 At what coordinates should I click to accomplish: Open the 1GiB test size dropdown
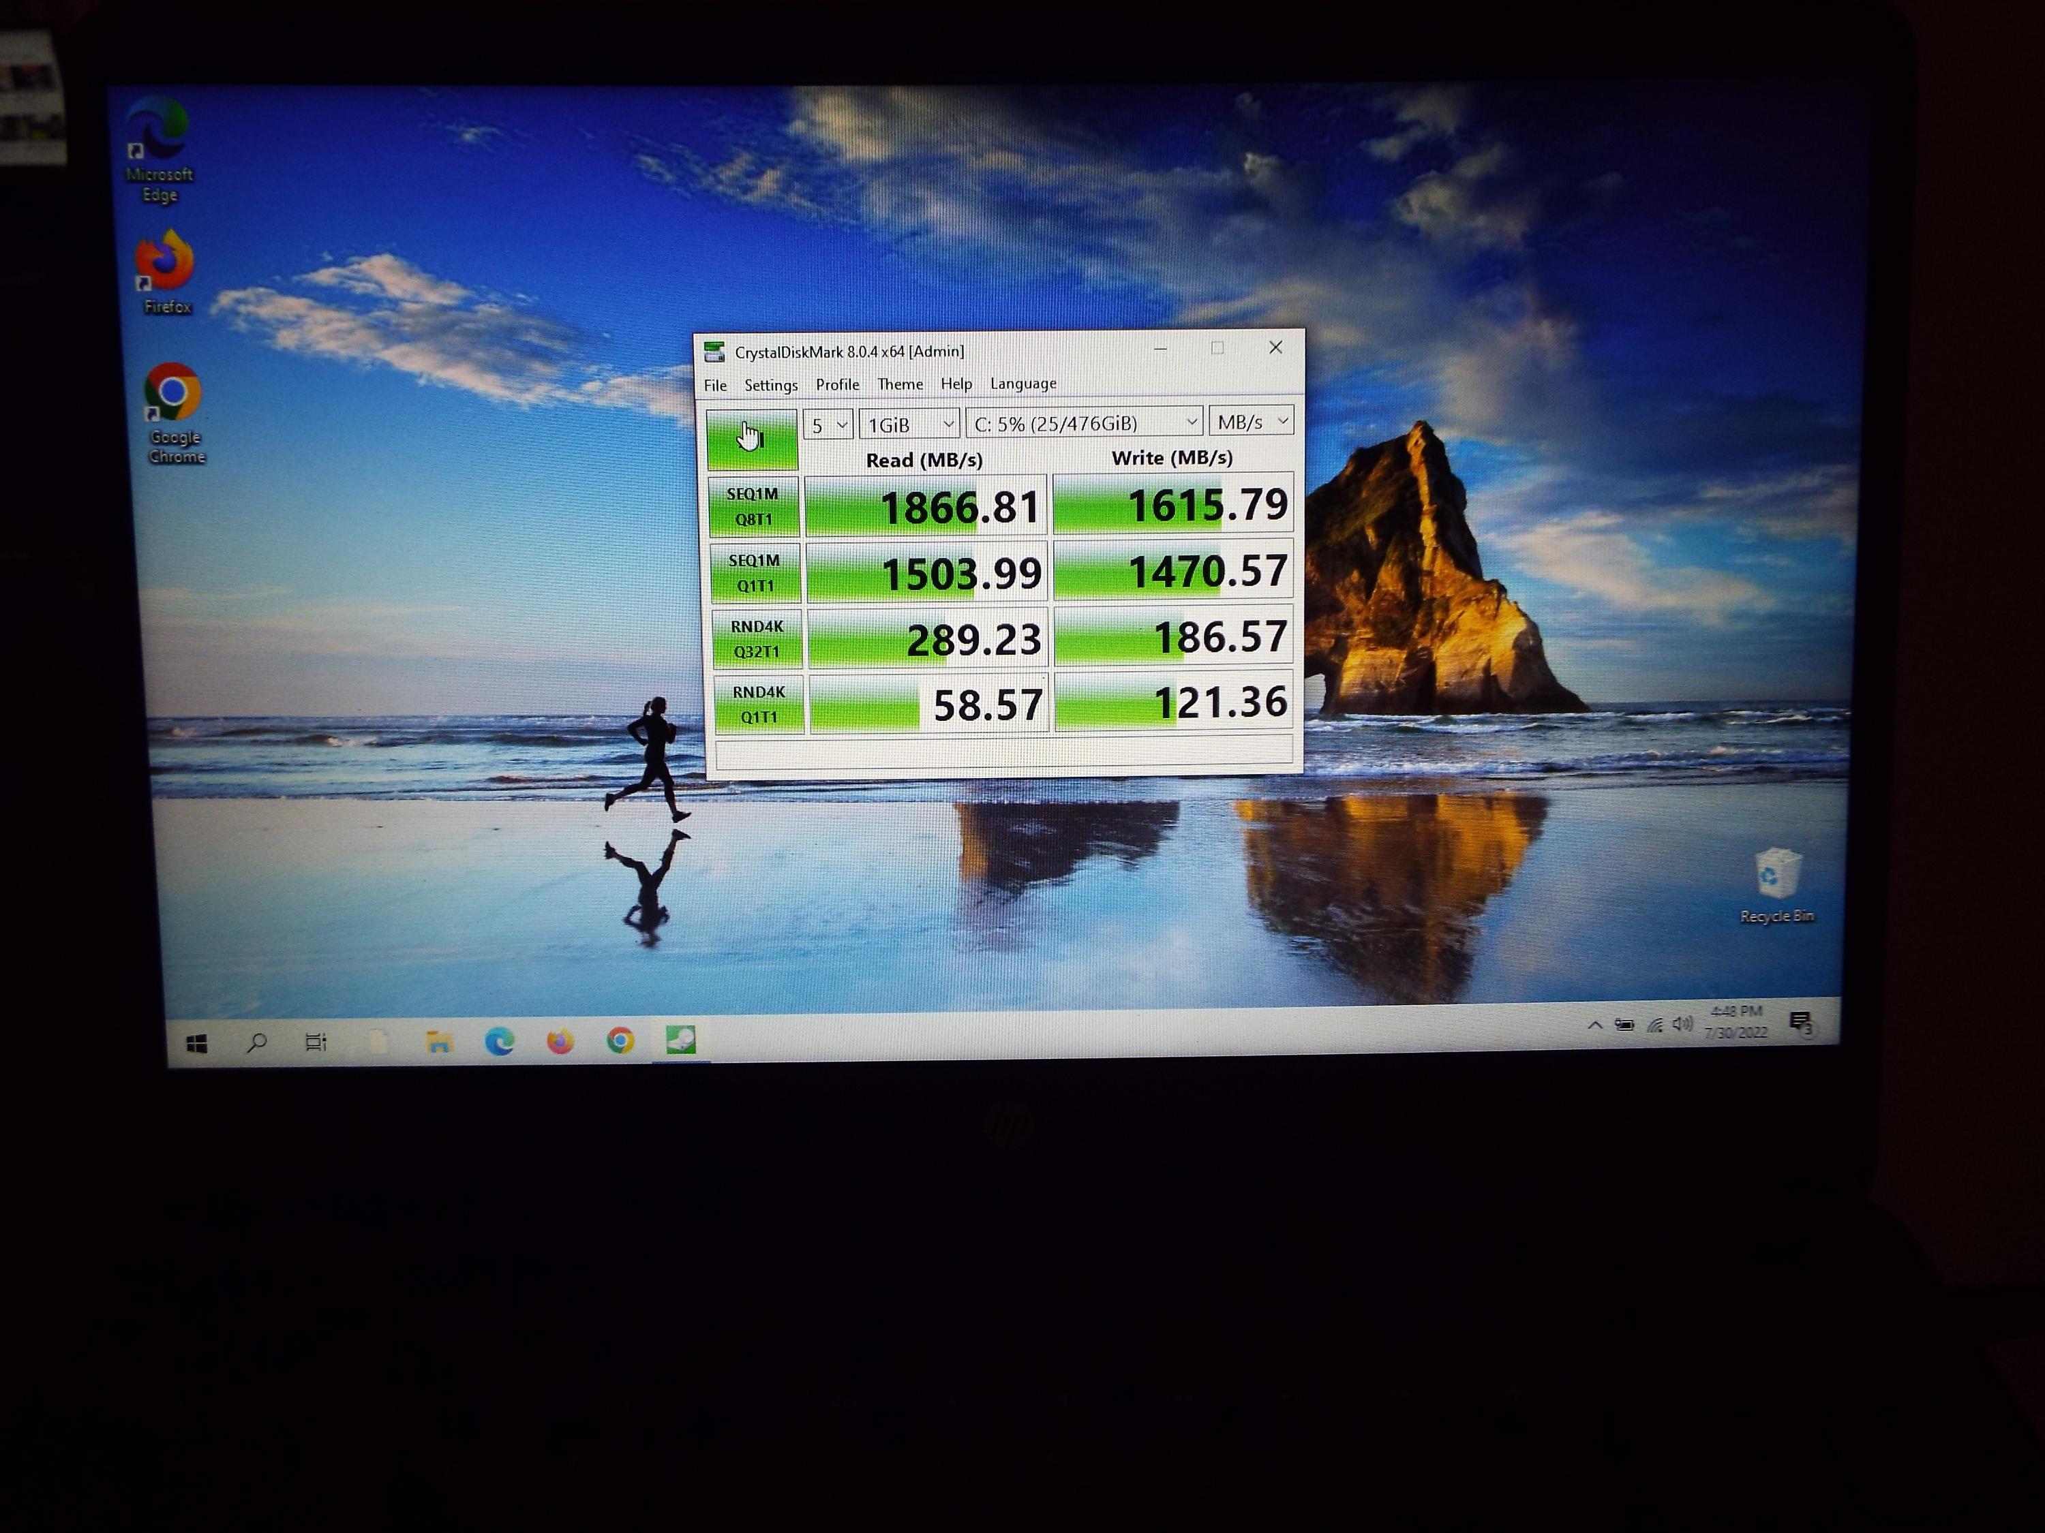pyautogui.click(x=910, y=424)
